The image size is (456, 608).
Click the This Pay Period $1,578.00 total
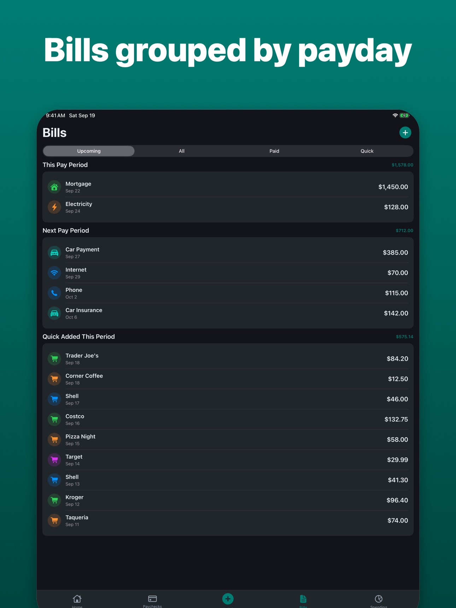click(x=402, y=165)
